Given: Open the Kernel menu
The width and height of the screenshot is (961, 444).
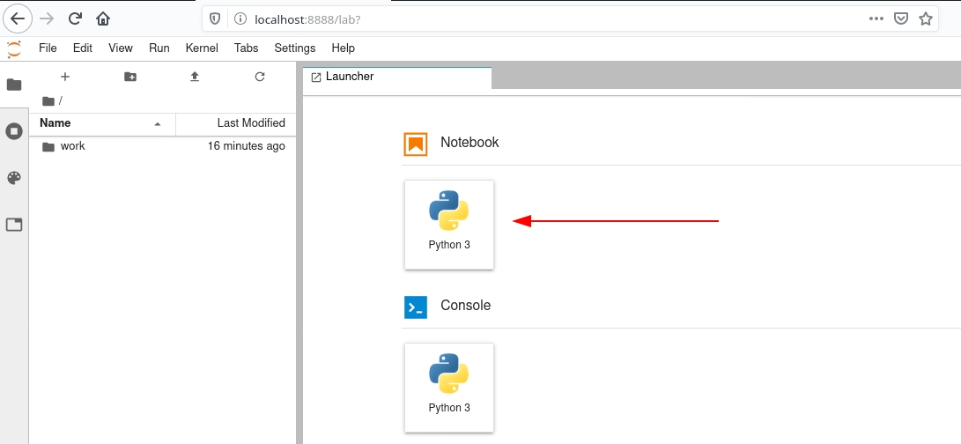Looking at the screenshot, I should coord(202,48).
